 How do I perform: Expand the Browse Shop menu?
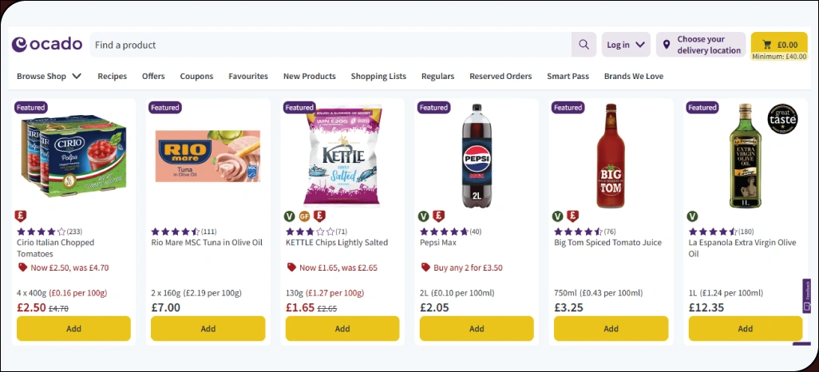pyautogui.click(x=49, y=77)
